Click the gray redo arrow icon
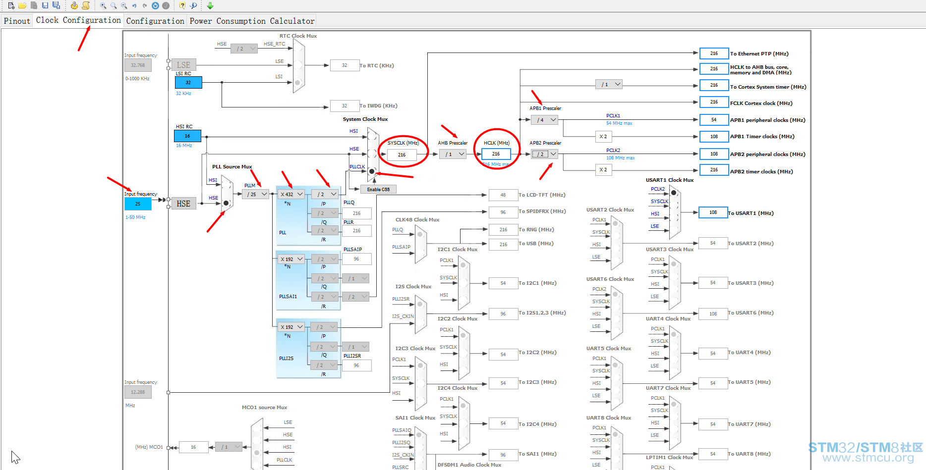This screenshot has width=926, height=470. coord(145,5)
